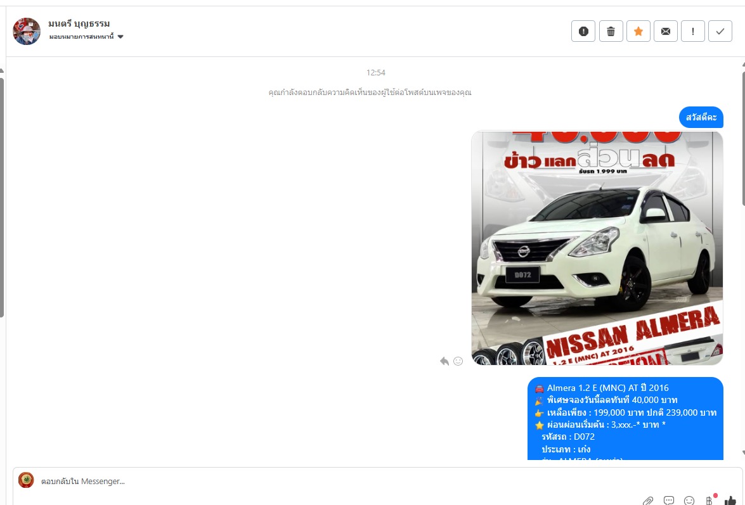Open มนตรี บุญธรรม profile picture
Image resolution: width=745 pixels, height=505 pixels.
pyautogui.click(x=27, y=31)
